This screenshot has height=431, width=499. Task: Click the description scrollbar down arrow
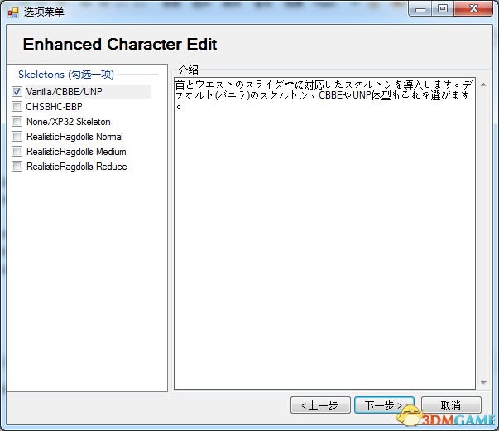point(483,383)
